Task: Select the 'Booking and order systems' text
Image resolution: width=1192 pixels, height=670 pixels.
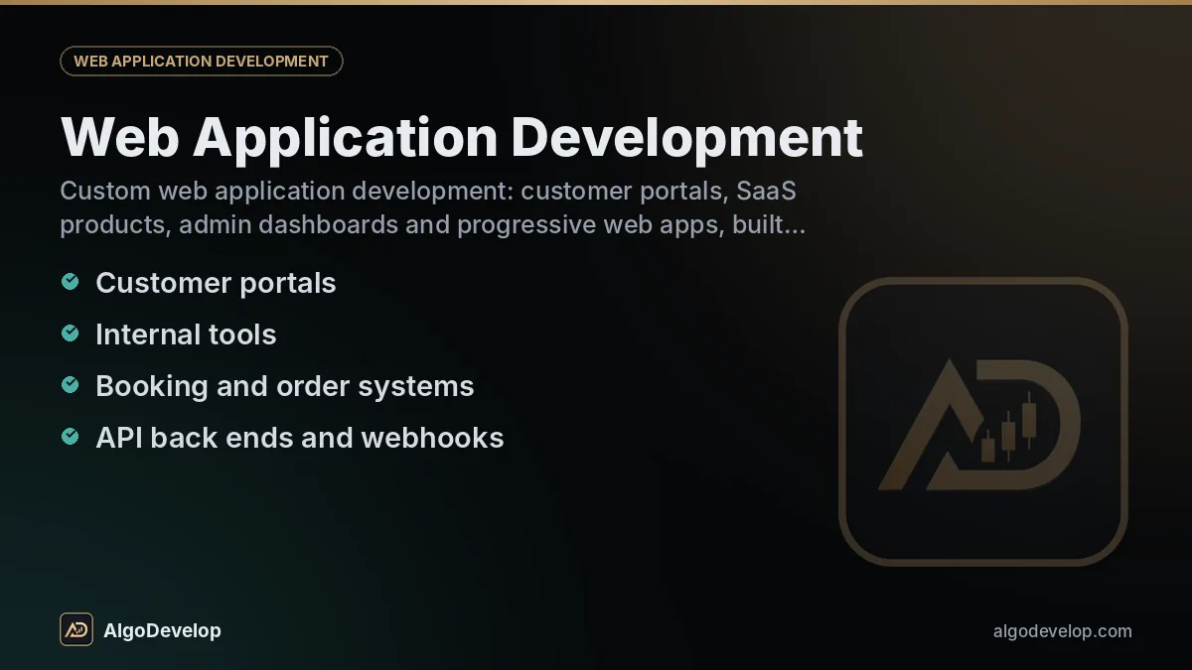Action: pos(284,386)
